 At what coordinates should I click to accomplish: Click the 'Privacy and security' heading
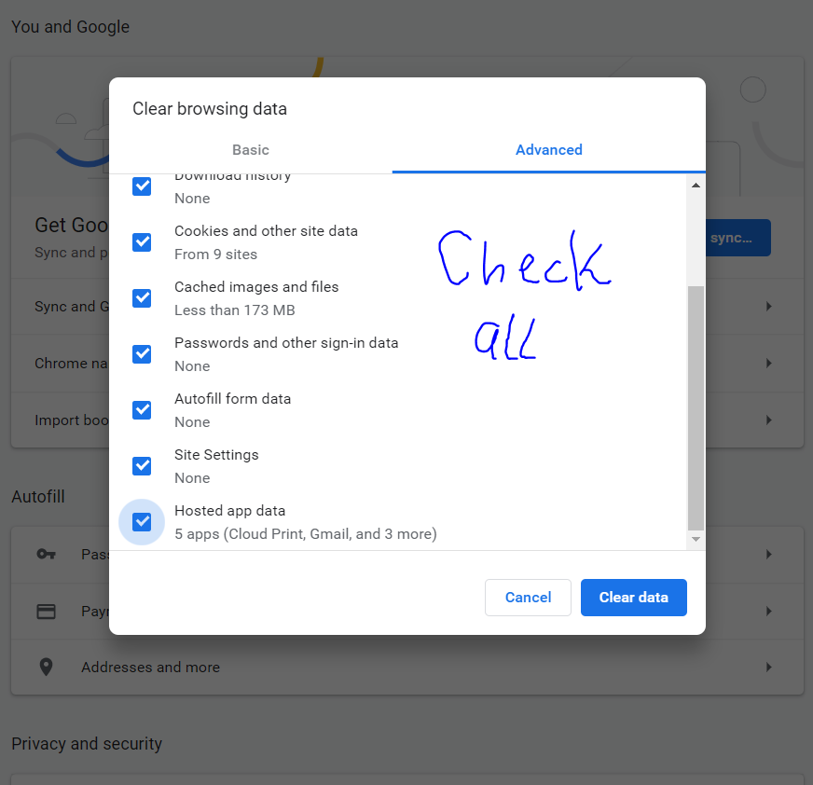coord(87,744)
